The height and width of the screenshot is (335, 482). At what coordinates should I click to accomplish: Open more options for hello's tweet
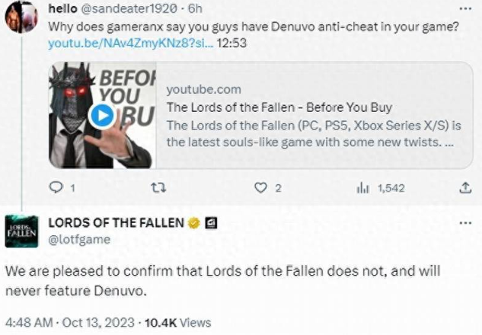[x=465, y=8]
